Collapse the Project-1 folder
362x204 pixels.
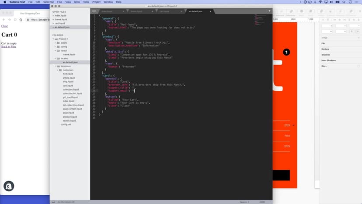pyautogui.click(x=53, y=39)
